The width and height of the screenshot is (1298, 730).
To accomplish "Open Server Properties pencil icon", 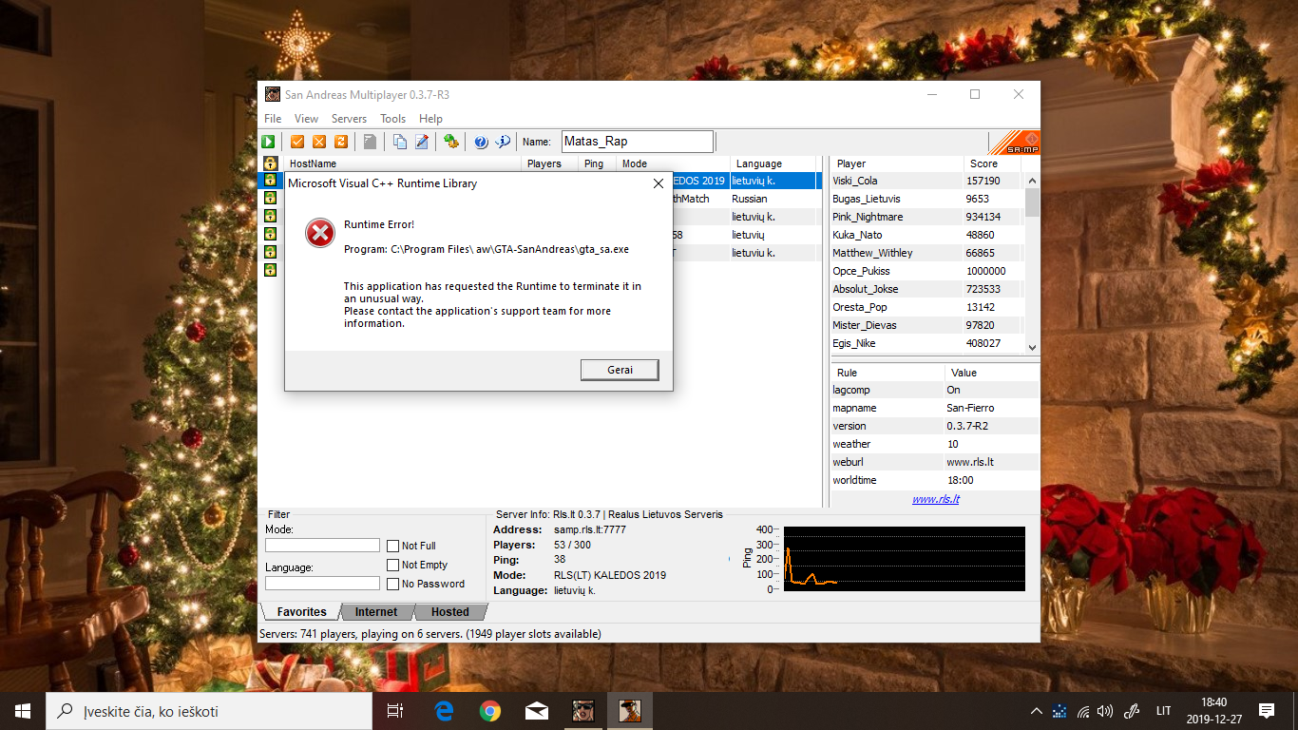I will [x=422, y=142].
